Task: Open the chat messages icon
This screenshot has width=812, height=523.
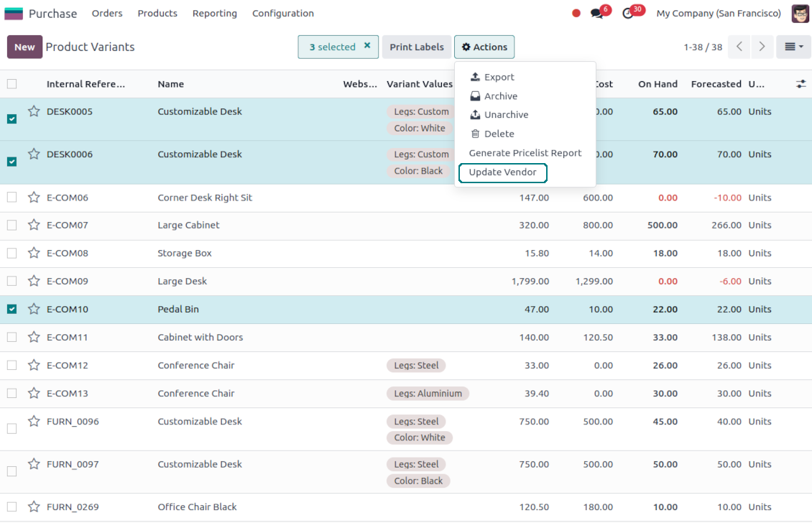Action: tap(596, 14)
